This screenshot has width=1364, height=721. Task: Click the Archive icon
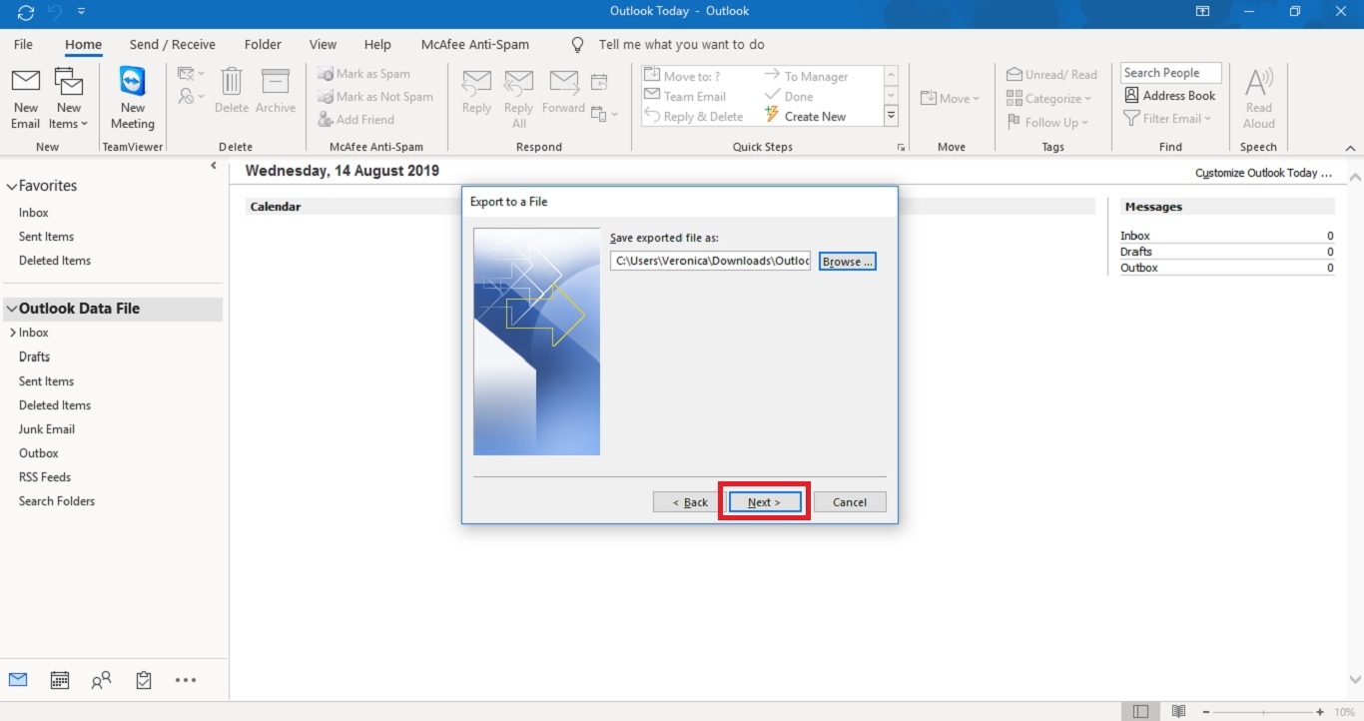coord(276,91)
